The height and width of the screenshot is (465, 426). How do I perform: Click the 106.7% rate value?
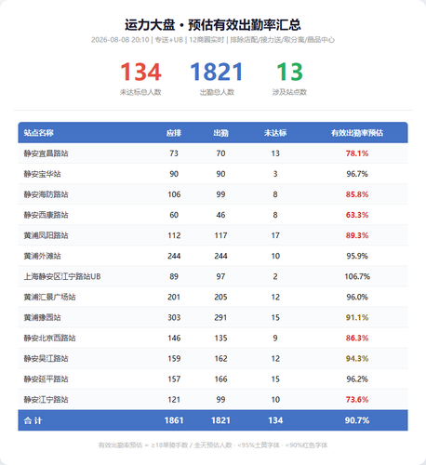click(x=357, y=276)
